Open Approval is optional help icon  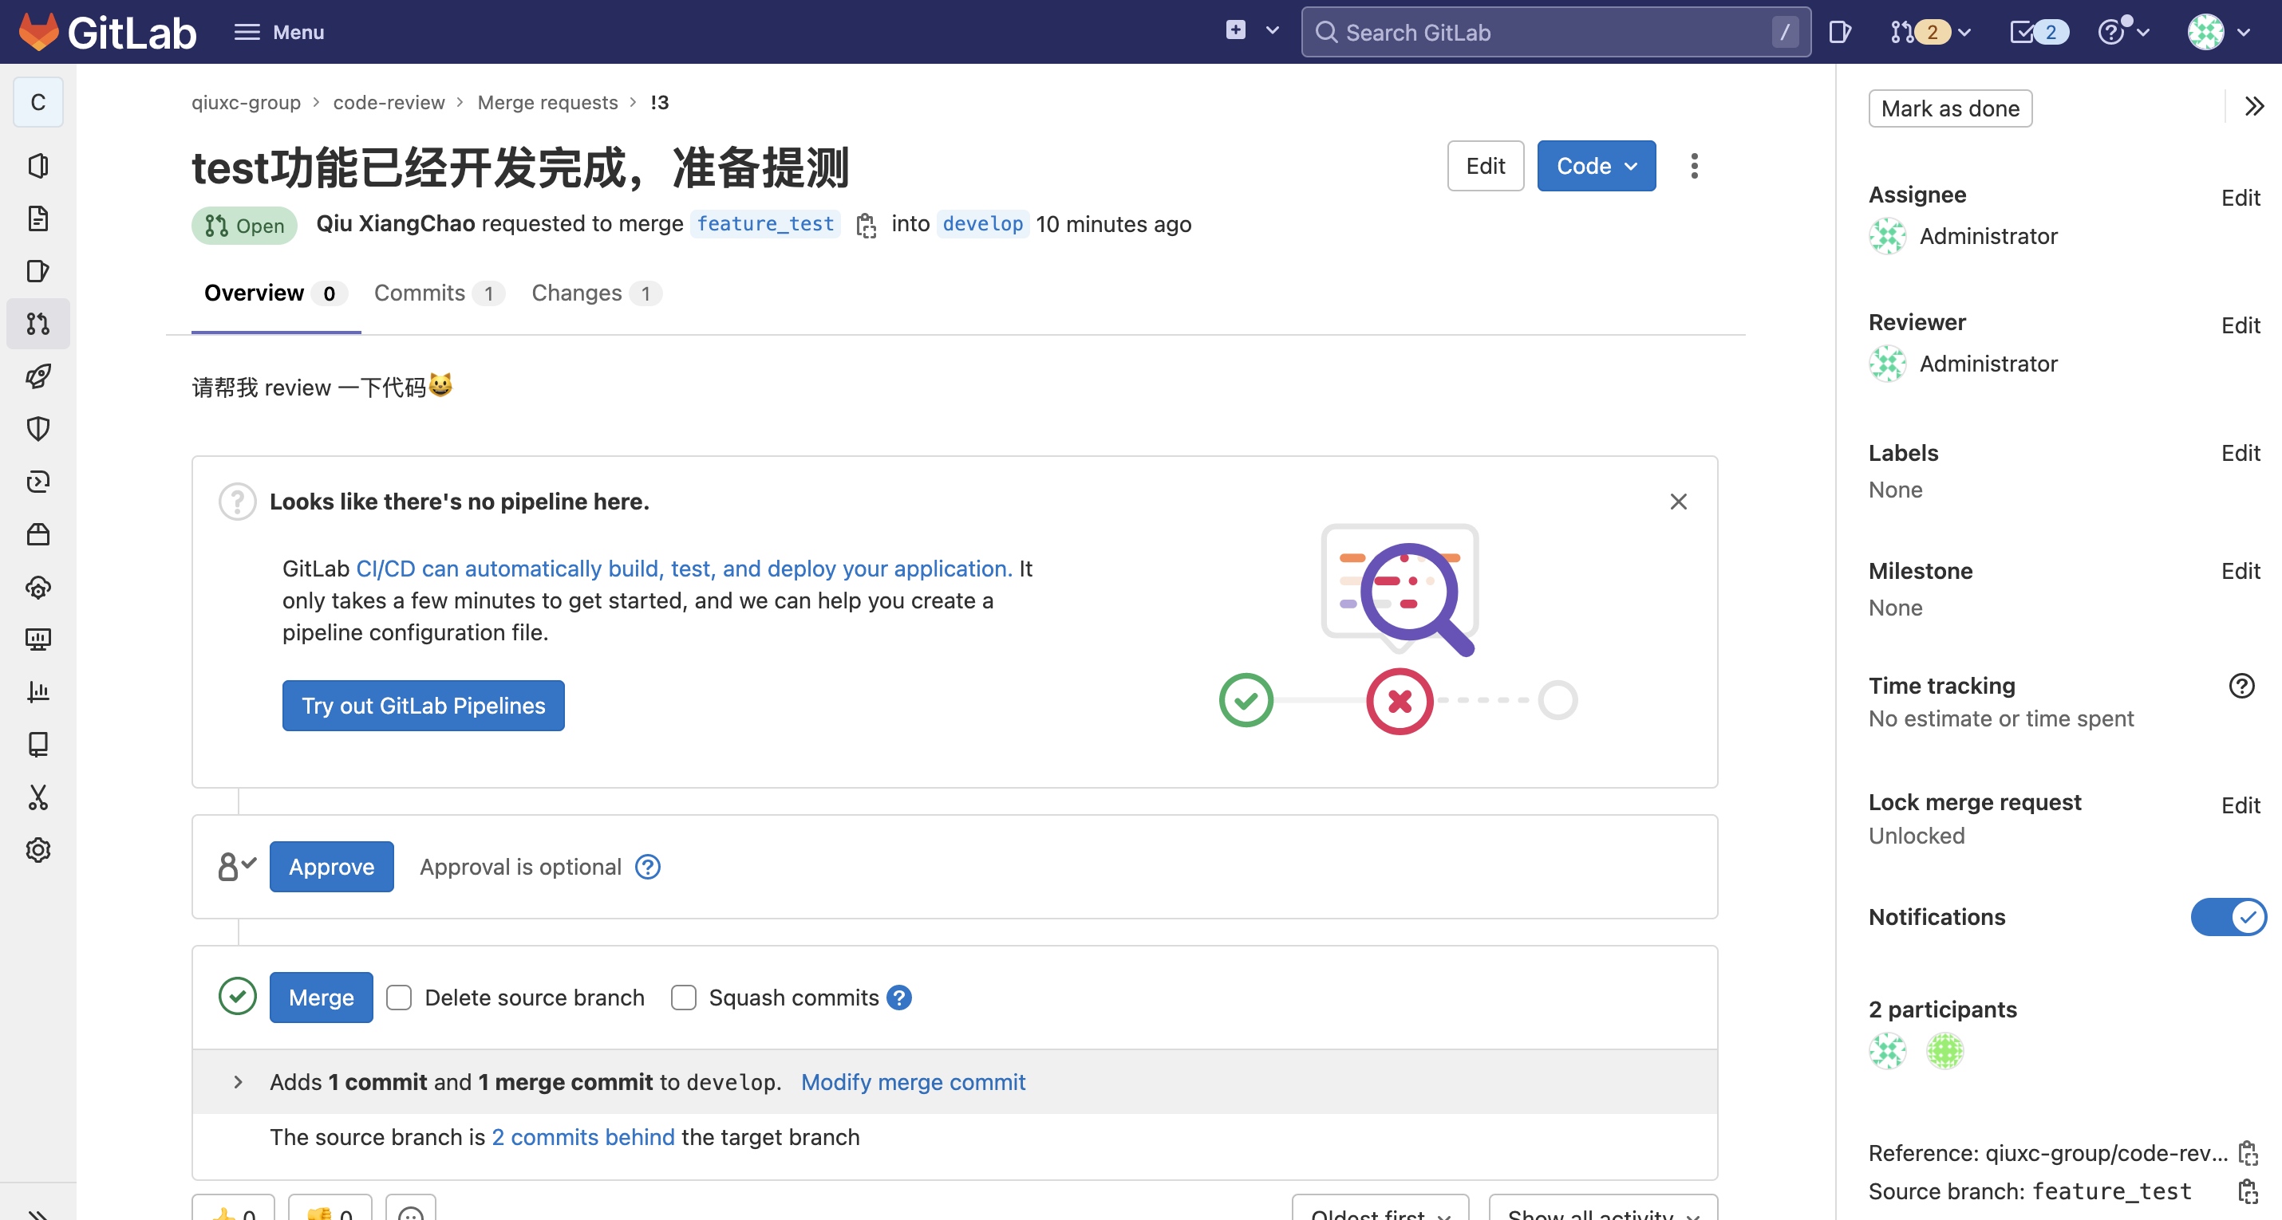(648, 867)
